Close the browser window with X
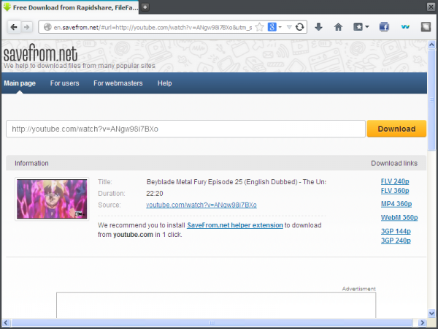 click(x=431, y=7)
